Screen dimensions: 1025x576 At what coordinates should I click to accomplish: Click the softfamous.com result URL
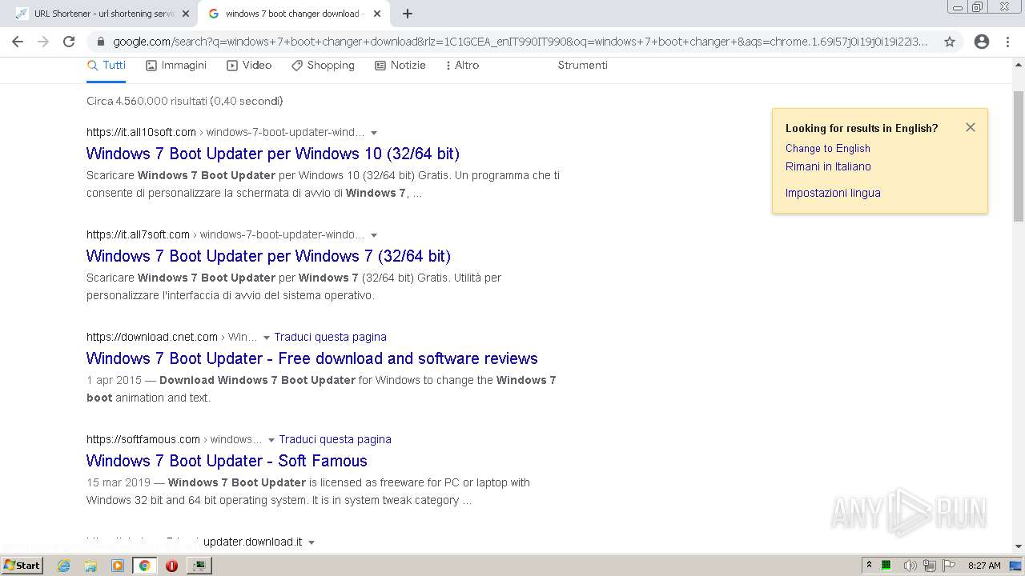(143, 439)
